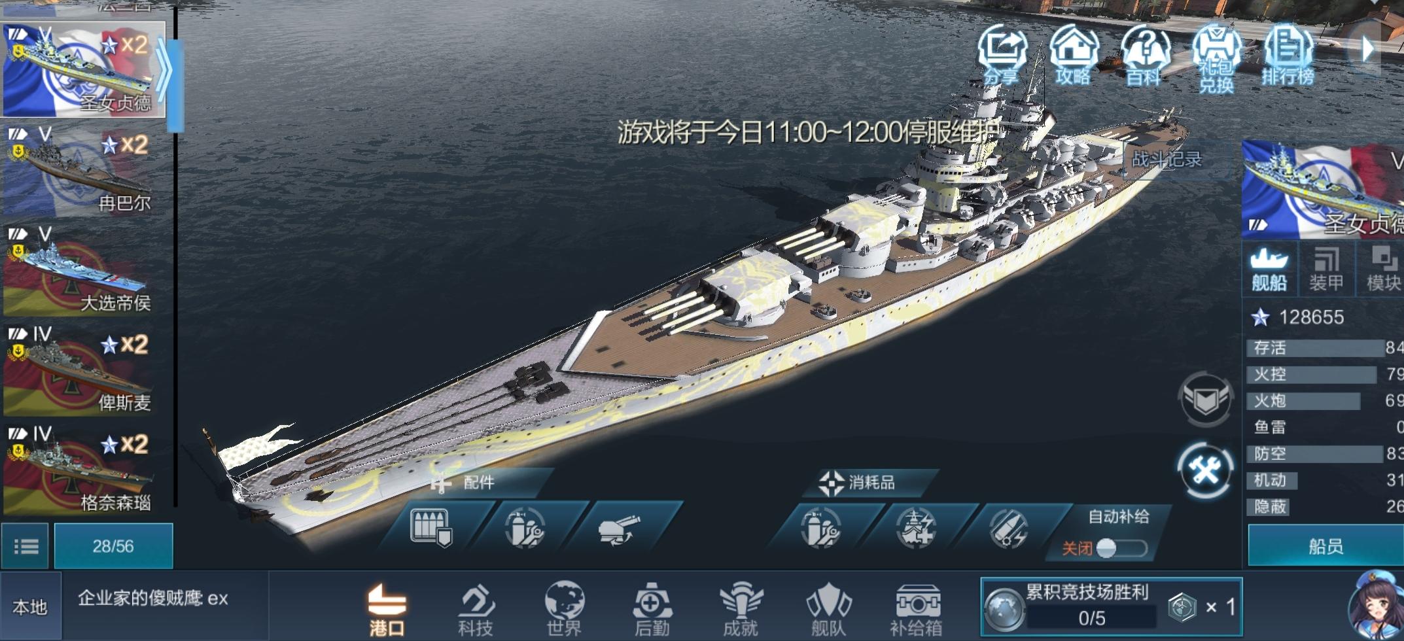The height and width of the screenshot is (641, 1404).
Task: Switch to the 装甲 armor tab
Action: click(1326, 269)
